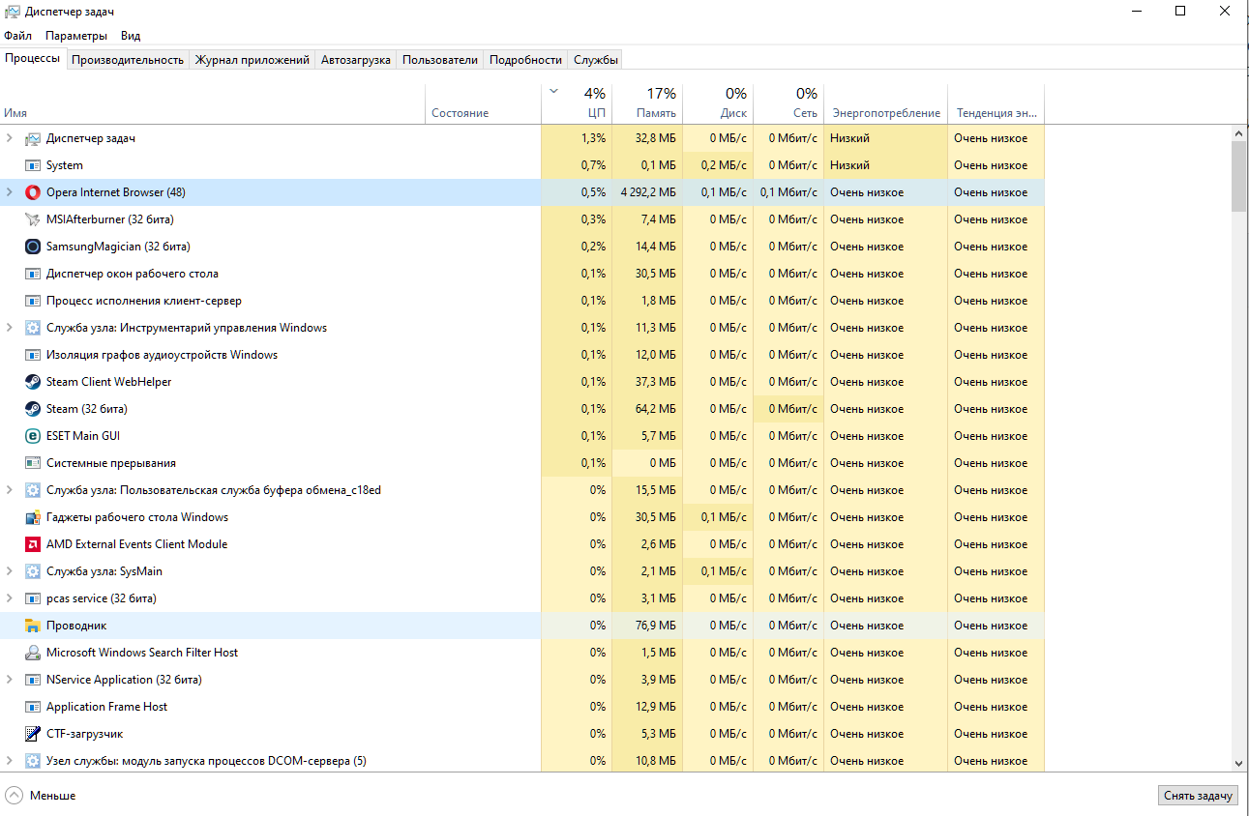1249x816 pixels.
Task: Click the Гаджеты рабочего стола Windows icon
Action: tap(33, 517)
